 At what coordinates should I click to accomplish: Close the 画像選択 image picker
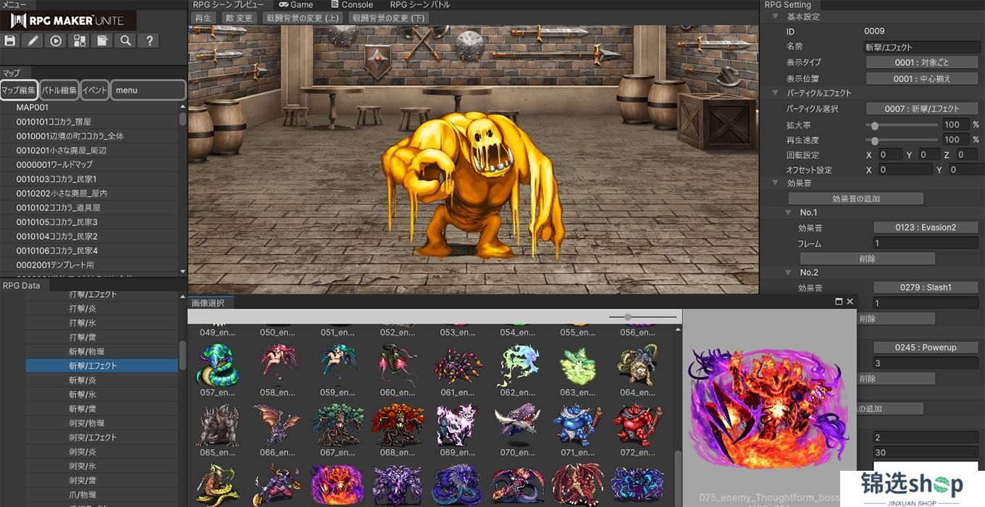(x=850, y=301)
